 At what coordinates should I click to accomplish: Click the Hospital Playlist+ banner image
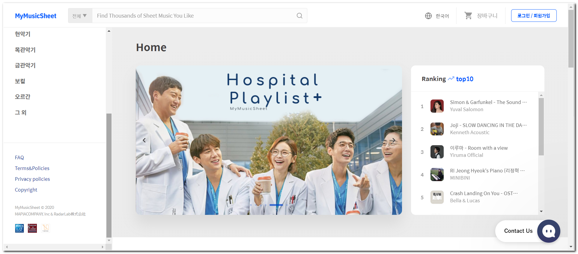pos(269,140)
